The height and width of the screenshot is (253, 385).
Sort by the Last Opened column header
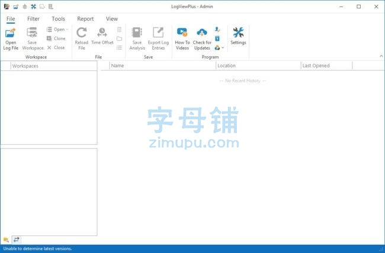[326, 66]
